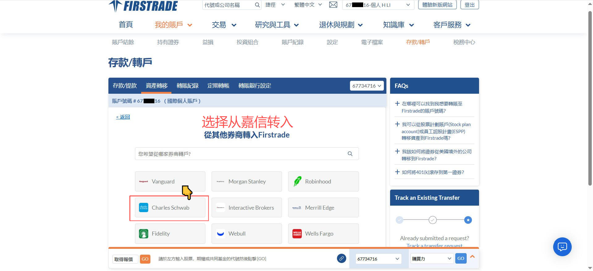Viewport: 593px width, 271px height.
Task: Click the broker search input field
Action: 241,154
